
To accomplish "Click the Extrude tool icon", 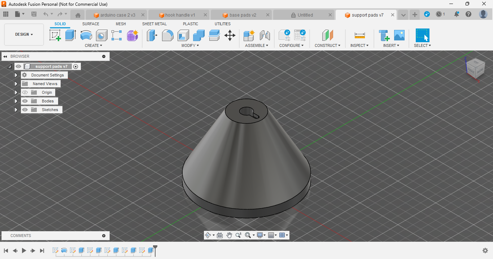I will pyautogui.click(x=70, y=35).
